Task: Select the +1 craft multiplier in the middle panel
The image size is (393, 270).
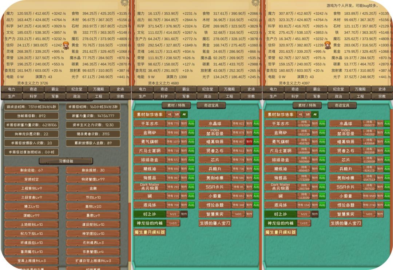Action: (170, 114)
